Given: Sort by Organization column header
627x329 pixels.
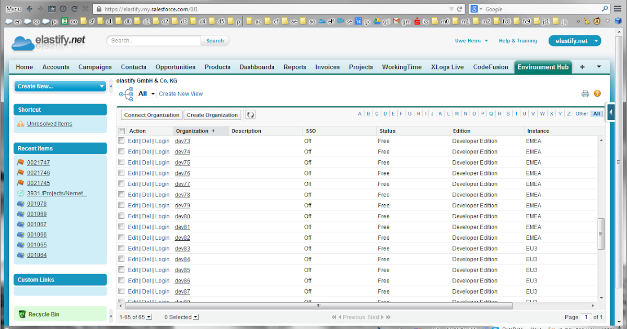Looking at the screenshot, I should tap(201, 131).
